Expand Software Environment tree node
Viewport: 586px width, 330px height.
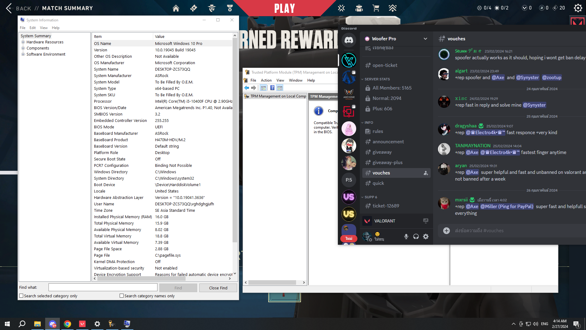pyautogui.click(x=23, y=54)
